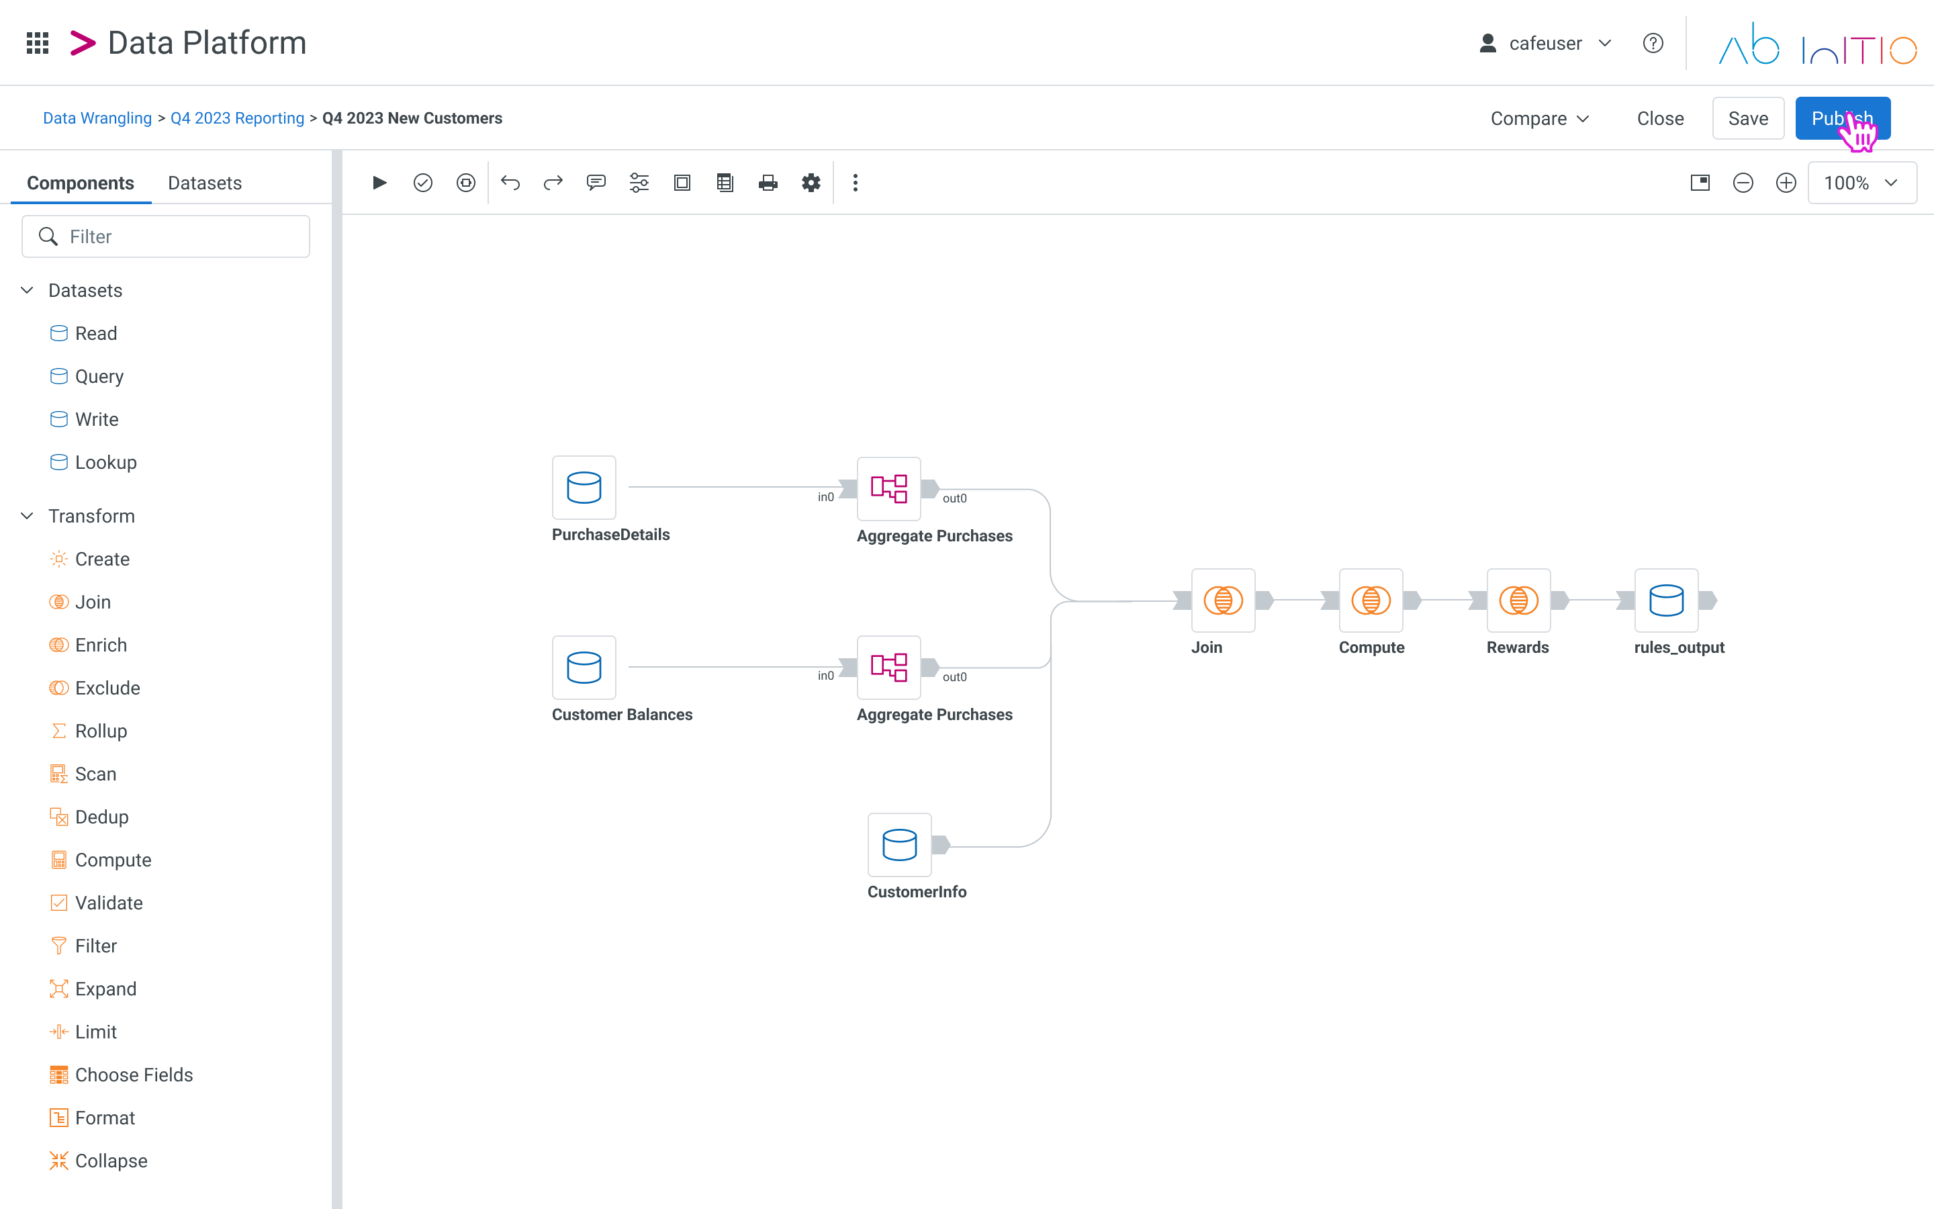Select the Filter transform component

(83, 946)
